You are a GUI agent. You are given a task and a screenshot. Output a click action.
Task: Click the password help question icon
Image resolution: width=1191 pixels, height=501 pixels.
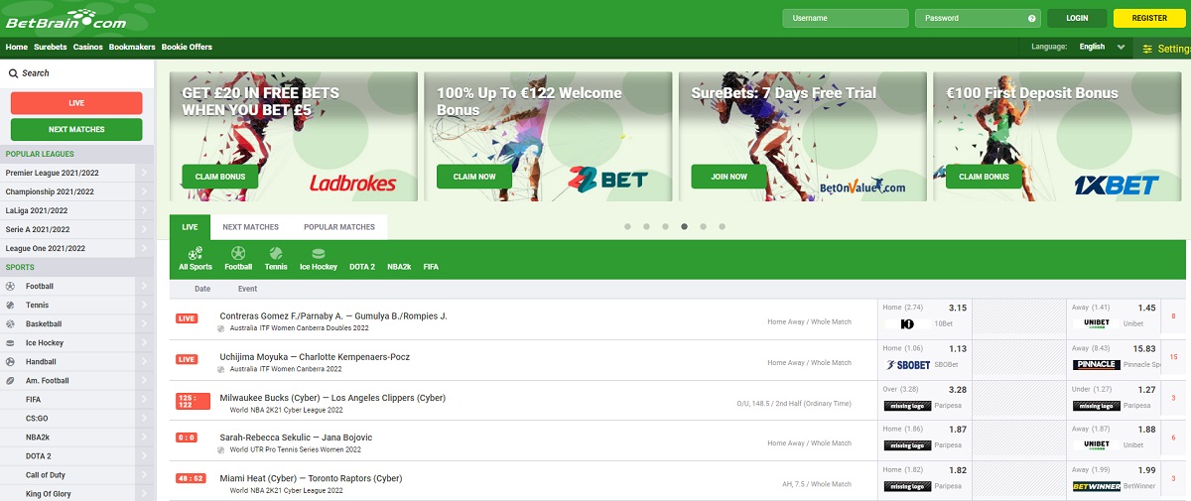(1032, 18)
